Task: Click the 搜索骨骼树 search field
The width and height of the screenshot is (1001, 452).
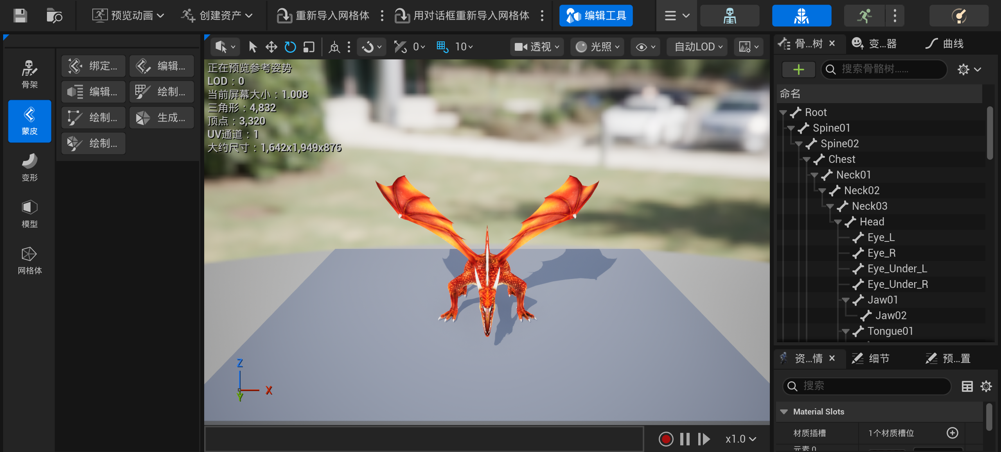Action: 883,70
